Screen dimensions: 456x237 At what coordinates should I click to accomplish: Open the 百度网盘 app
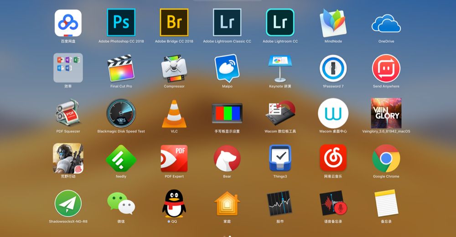tap(68, 23)
